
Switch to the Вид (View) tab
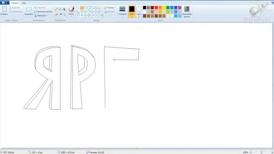24,3
